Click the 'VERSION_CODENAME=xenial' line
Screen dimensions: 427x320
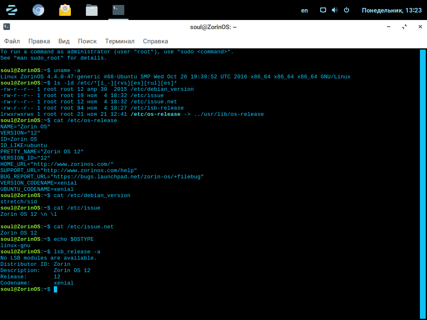click(x=39, y=183)
